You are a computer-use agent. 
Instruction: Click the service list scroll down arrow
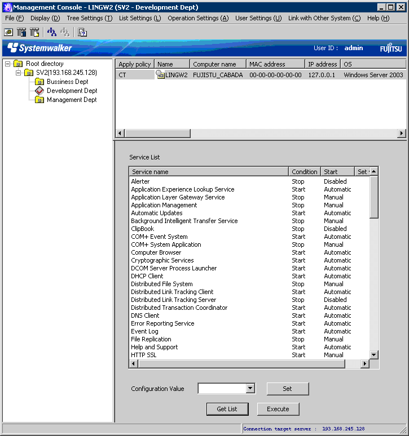tap(374, 355)
